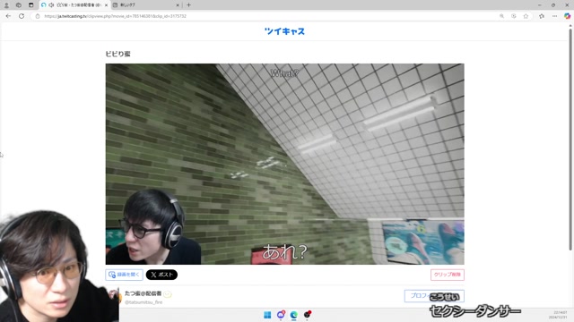Image resolution: width=574 pixels, height=322 pixels.
Task: Open the workspaces icon in the title bar
Action: click(18, 5)
